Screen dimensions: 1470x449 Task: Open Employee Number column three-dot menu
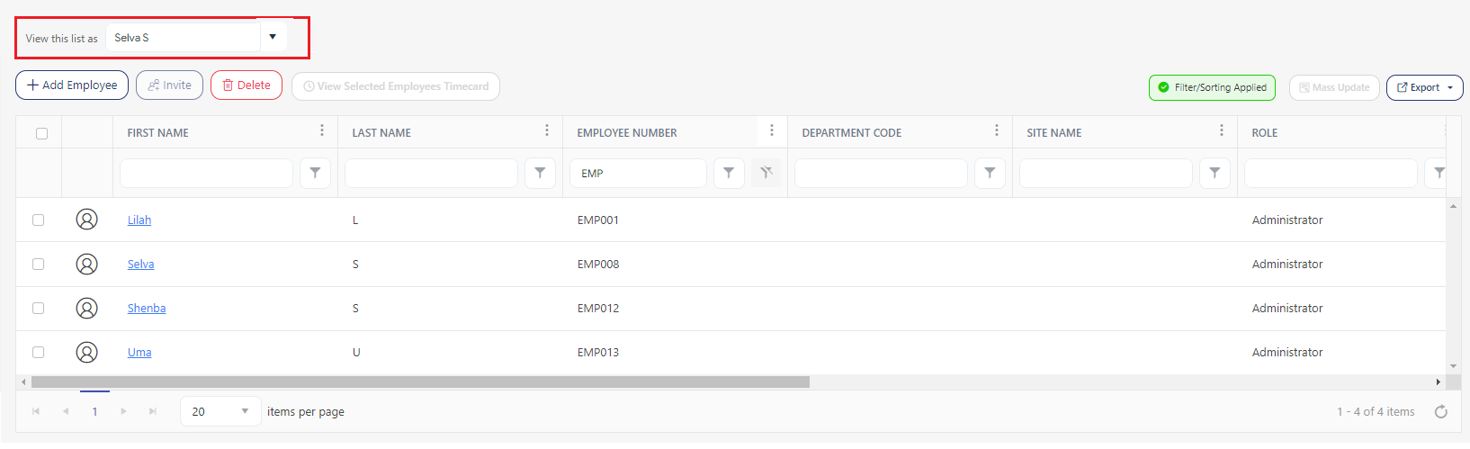[x=771, y=131]
